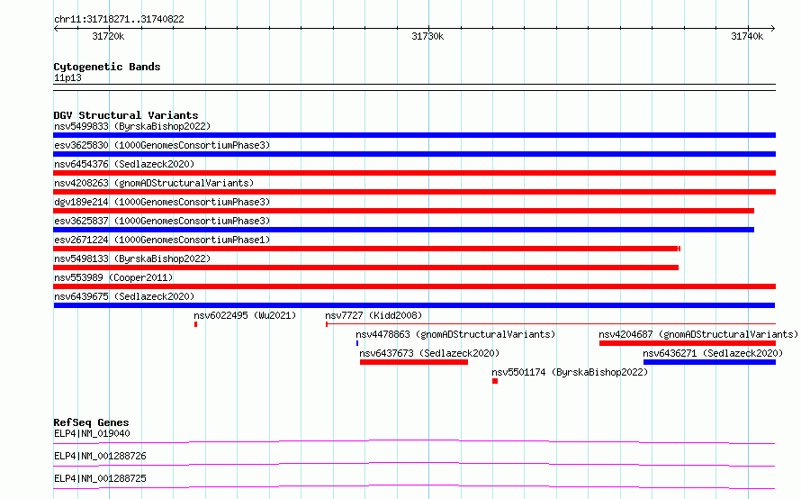Screen dimensions: 801x499
Task: Click the Cytogenetic Bands track title
Action: coord(107,67)
